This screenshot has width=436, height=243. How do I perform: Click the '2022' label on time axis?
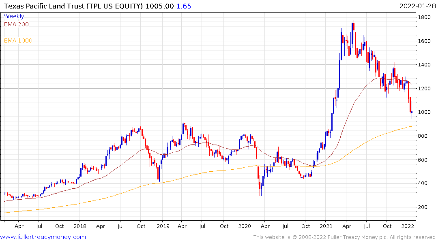tap(407, 226)
